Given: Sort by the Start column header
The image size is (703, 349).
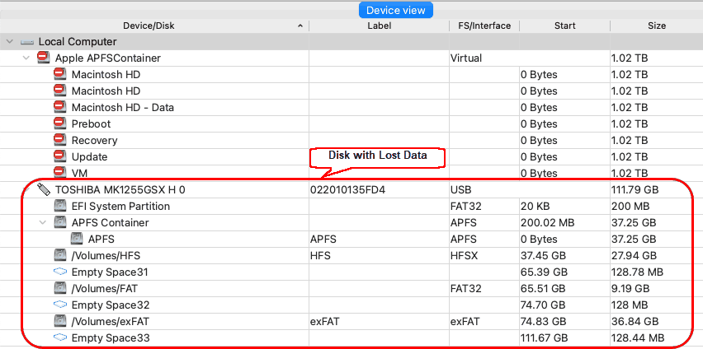Looking at the screenshot, I should [x=565, y=26].
